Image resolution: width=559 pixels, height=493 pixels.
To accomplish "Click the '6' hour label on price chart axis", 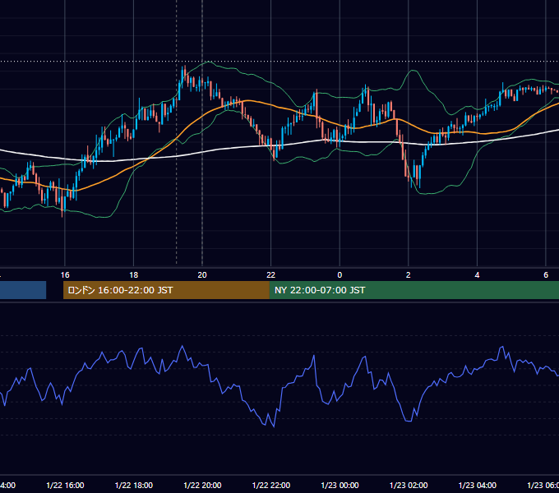I will click(546, 275).
